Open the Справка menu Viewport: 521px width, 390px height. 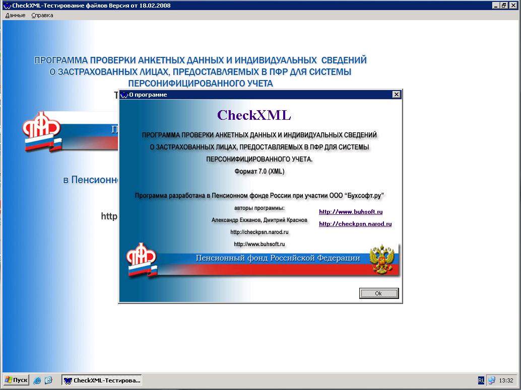pyautogui.click(x=42, y=15)
